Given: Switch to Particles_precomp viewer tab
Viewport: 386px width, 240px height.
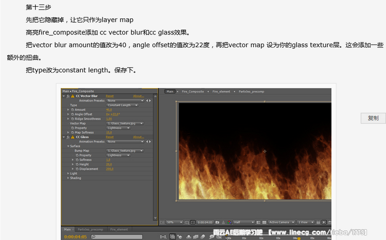Looking at the screenshot, I should tap(251, 91).
